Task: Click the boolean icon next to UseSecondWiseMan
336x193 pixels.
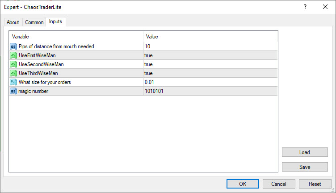Action: [x=13, y=64]
